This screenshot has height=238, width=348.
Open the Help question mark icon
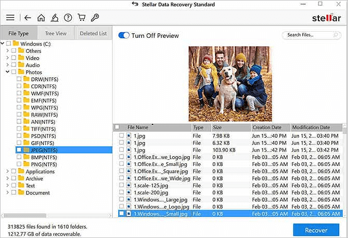click(68, 18)
